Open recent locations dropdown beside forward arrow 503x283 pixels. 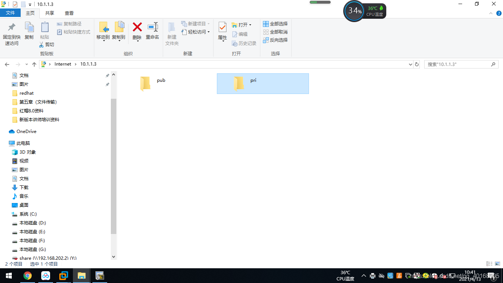click(27, 64)
